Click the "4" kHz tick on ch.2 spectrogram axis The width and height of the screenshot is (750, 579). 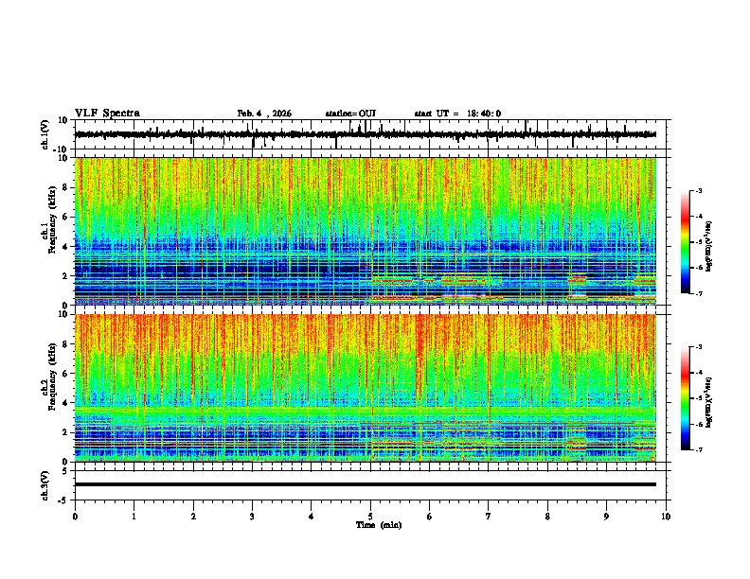pyautogui.click(x=65, y=403)
